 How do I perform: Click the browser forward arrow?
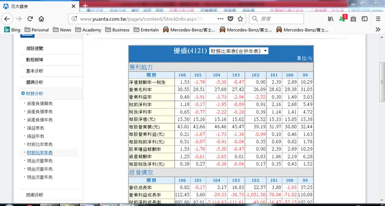[19, 19]
